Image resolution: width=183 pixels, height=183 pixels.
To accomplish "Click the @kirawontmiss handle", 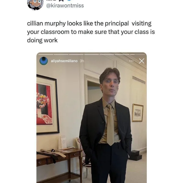I will click(x=65, y=5).
